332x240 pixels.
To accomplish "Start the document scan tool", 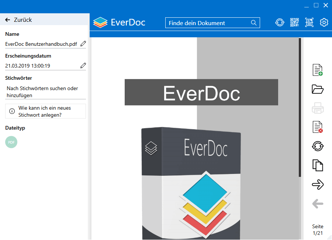I will pyautogui.click(x=309, y=23).
